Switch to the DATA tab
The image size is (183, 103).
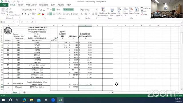click(53, 5)
